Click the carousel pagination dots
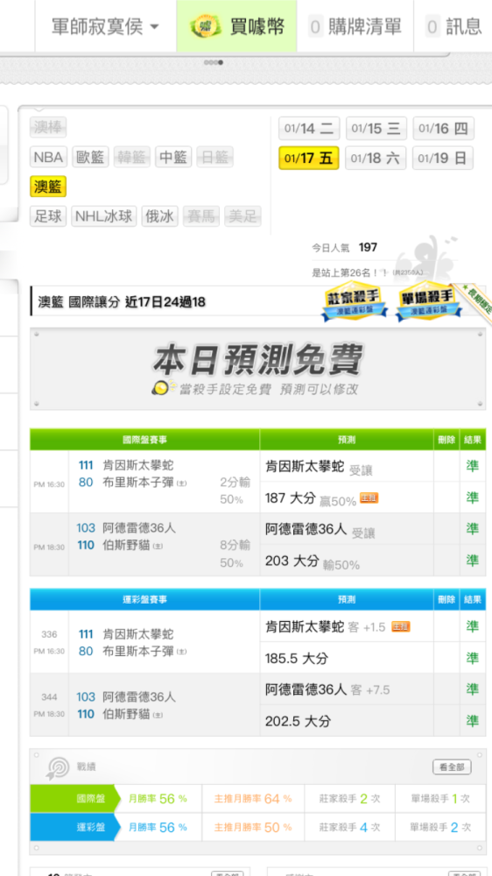The width and height of the screenshot is (492, 876). coord(214,62)
